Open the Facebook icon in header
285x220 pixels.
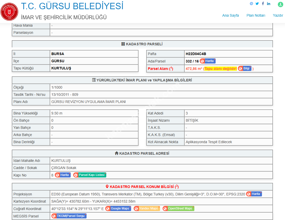[263, 4]
